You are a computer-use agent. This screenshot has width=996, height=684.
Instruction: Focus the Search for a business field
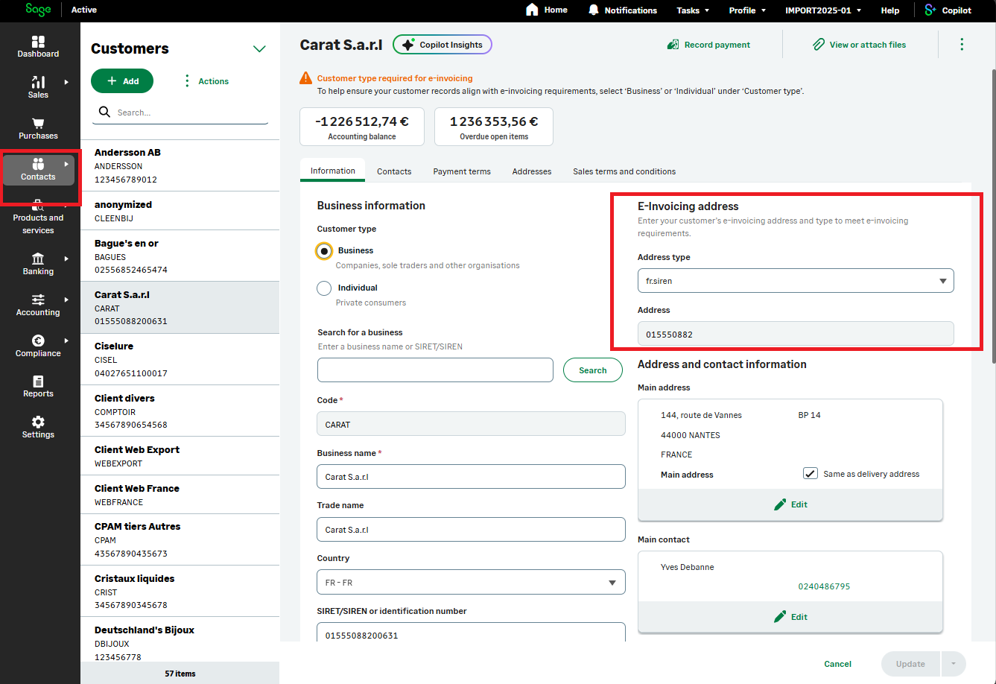coord(435,370)
